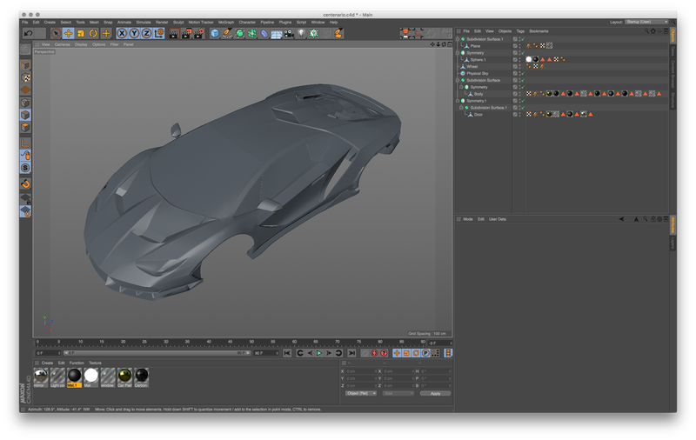Open the Array modeling objects icon
This screenshot has width=696, height=440.
[252, 33]
